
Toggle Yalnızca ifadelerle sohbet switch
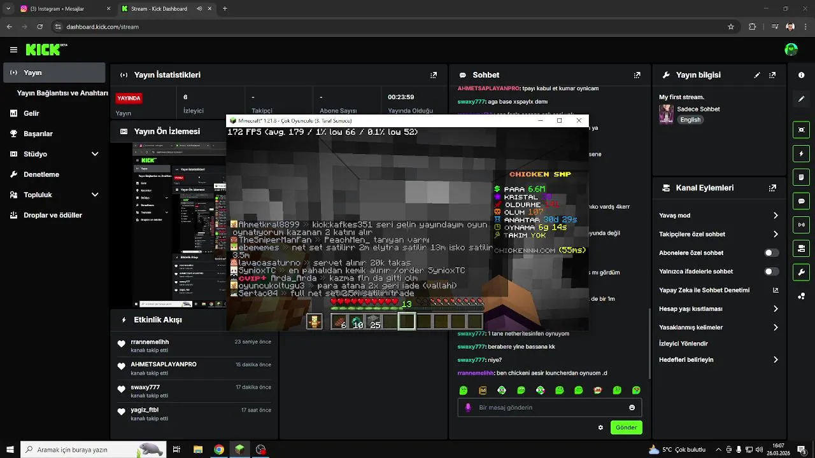pyautogui.click(x=771, y=272)
